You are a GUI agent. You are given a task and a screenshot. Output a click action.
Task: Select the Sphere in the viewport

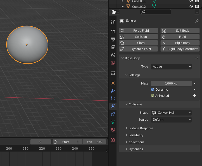click(x=27, y=45)
